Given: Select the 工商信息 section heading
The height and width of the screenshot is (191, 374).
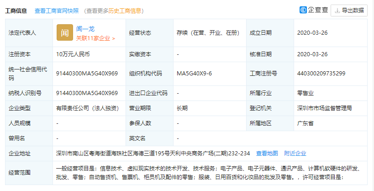Looking at the screenshot, I should point(16,11).
